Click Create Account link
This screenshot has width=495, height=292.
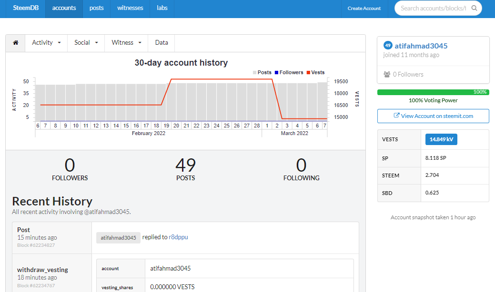point(364,9)
